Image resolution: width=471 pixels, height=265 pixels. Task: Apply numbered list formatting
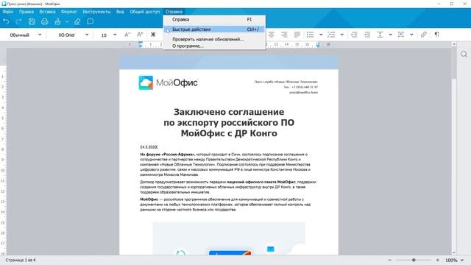point(331,35)
